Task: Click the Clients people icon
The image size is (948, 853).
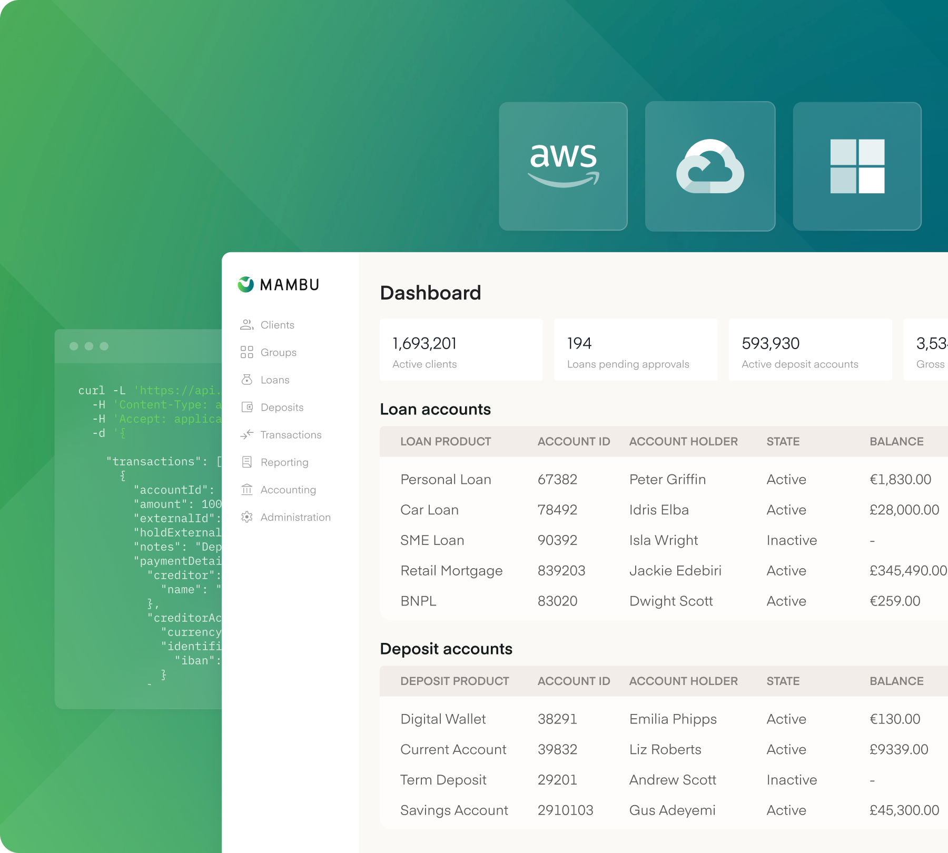Action: (246, 325)
